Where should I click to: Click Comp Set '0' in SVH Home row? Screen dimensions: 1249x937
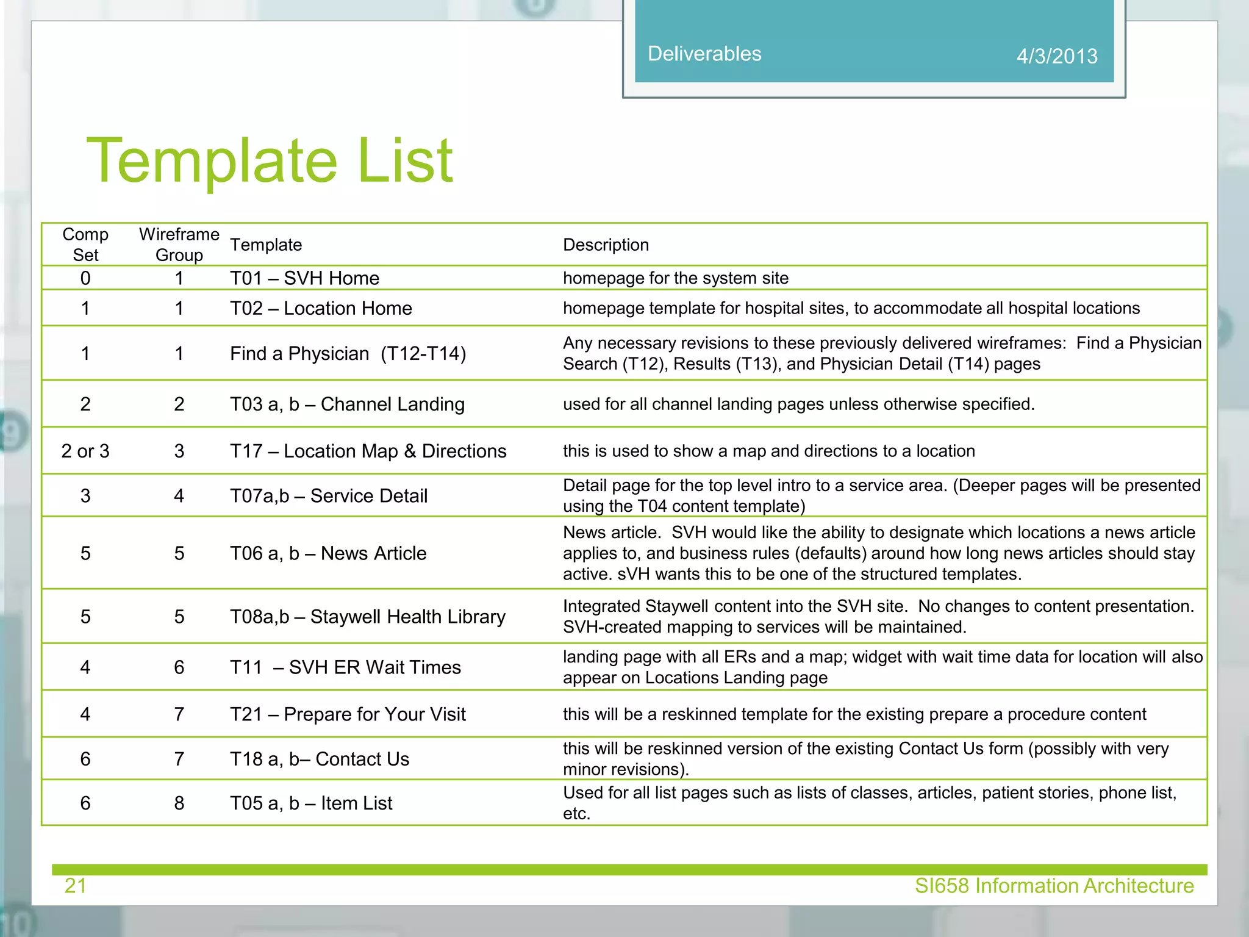point(85,278)
